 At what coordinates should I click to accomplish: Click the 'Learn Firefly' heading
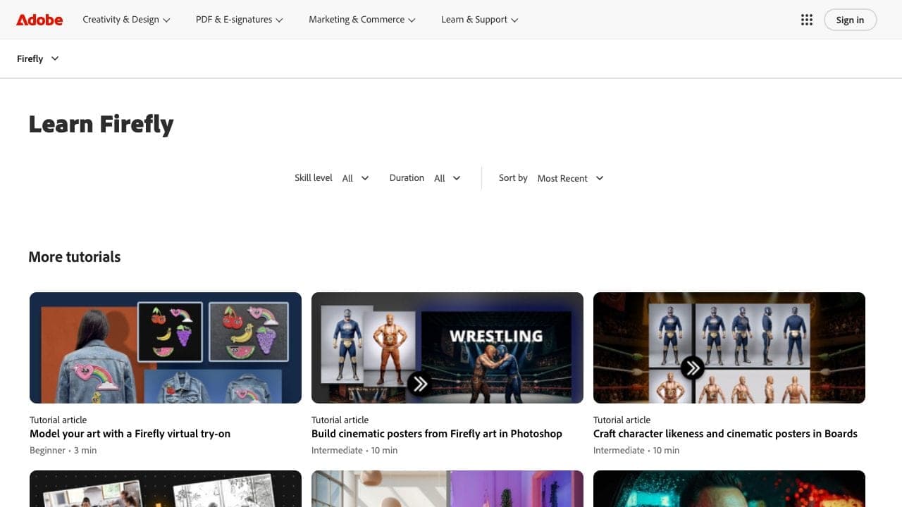(101, 124)
